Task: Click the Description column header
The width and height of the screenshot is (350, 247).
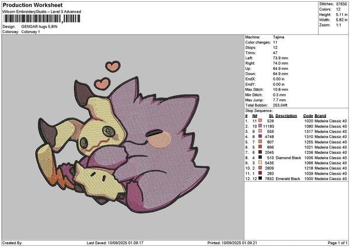Action: [x=286, y=116]
